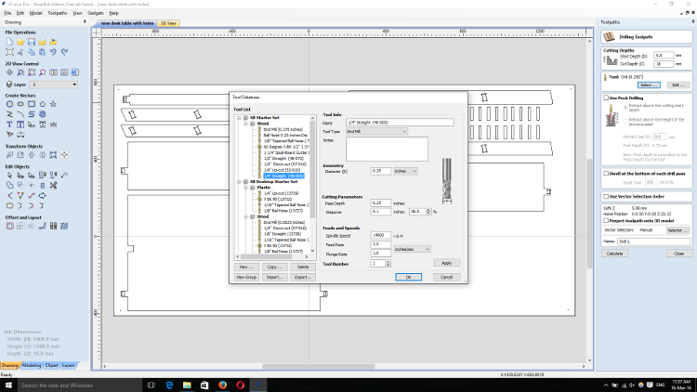The width and height of the screenshot is (697, 392).
Task: Enable the Use Peck Drilling checkbox
Action: coord(605,98)
